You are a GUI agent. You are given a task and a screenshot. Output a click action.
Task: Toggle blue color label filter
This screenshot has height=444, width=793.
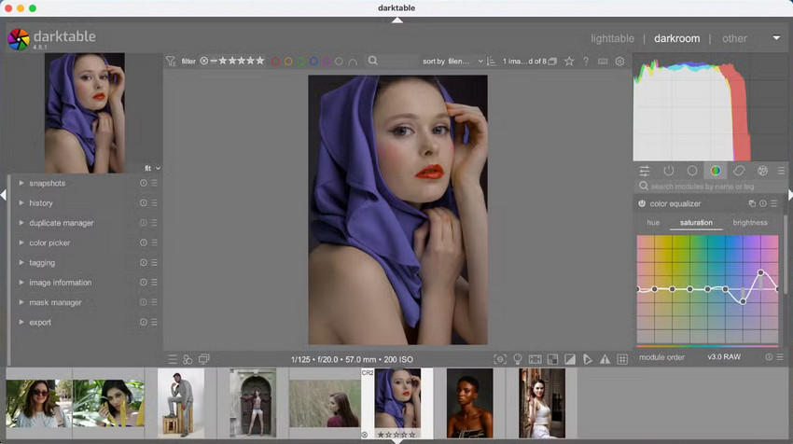(x=313, y=62)
